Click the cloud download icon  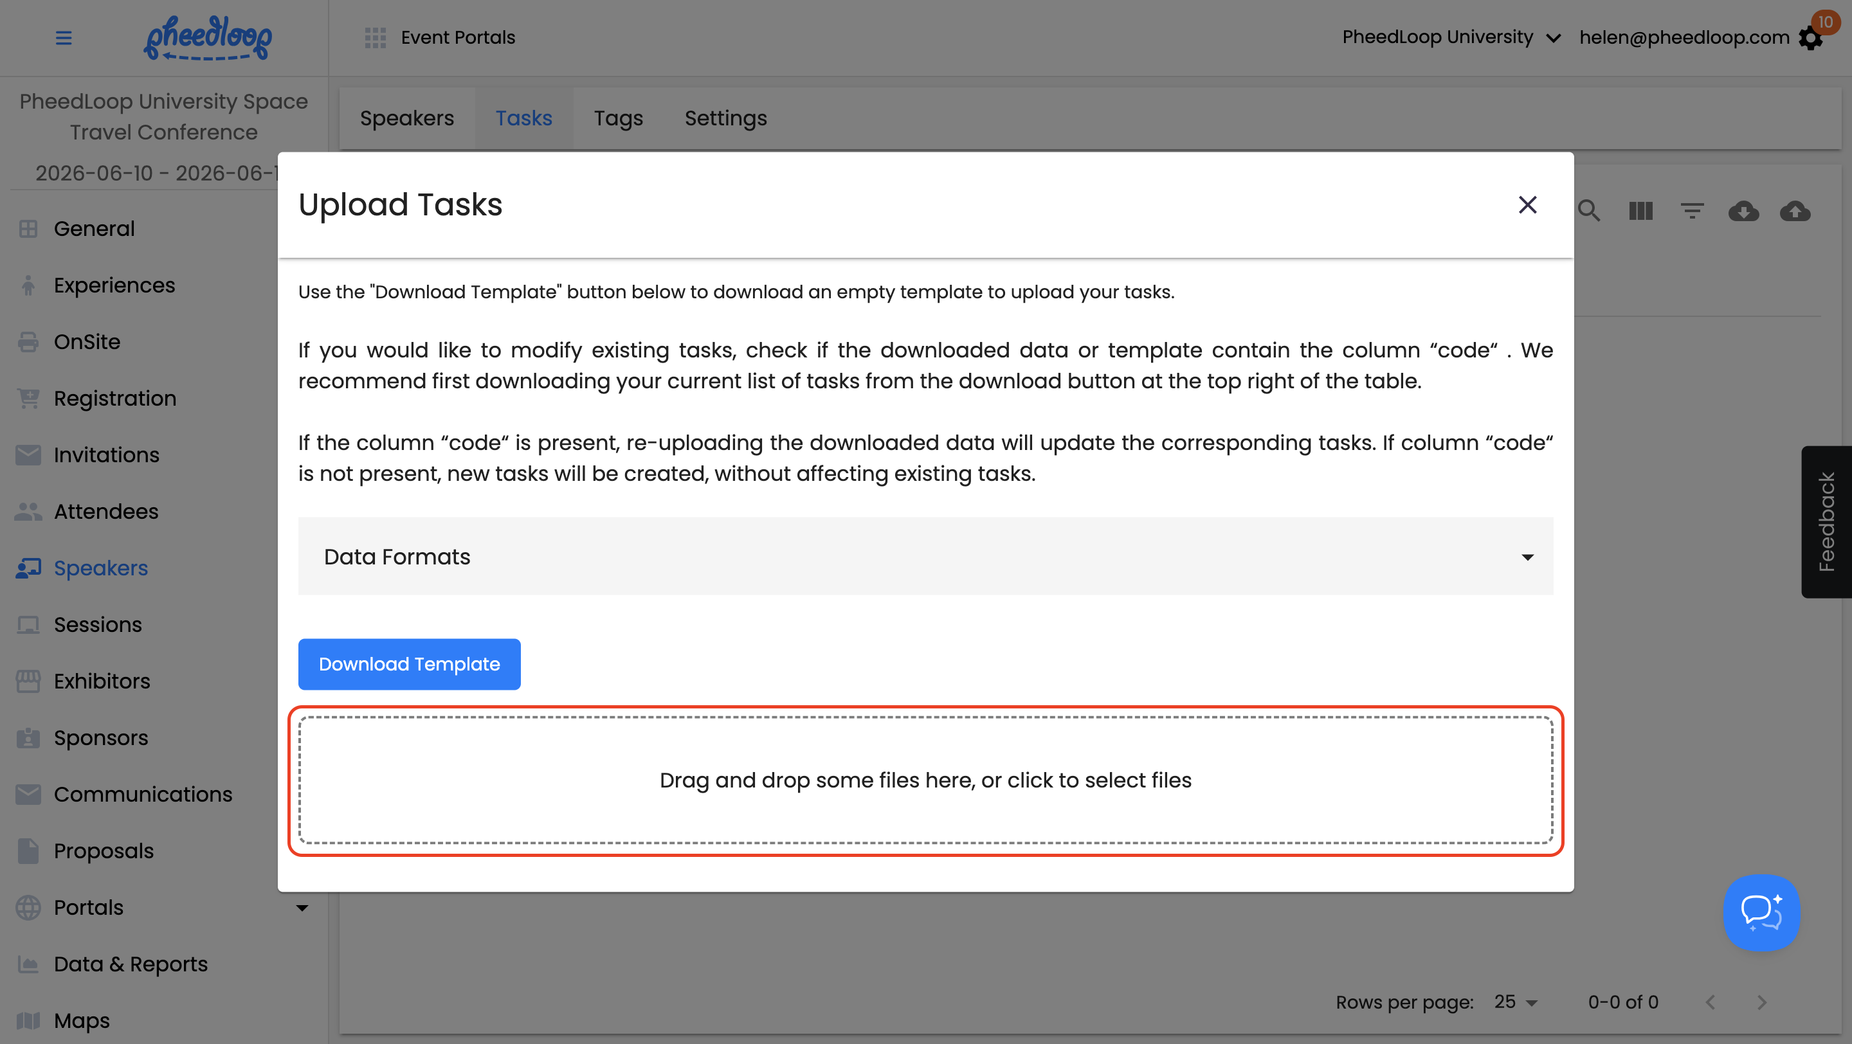tap(1743, 212)
